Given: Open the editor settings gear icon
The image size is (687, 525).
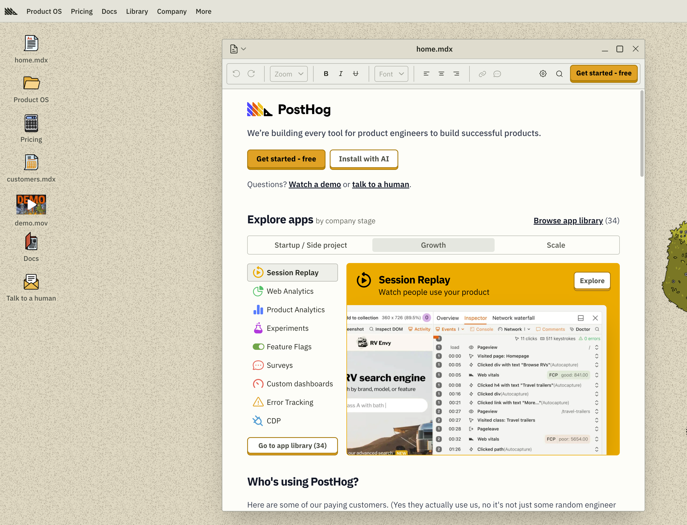Looking at the screenshot, I should pos(543,74).
